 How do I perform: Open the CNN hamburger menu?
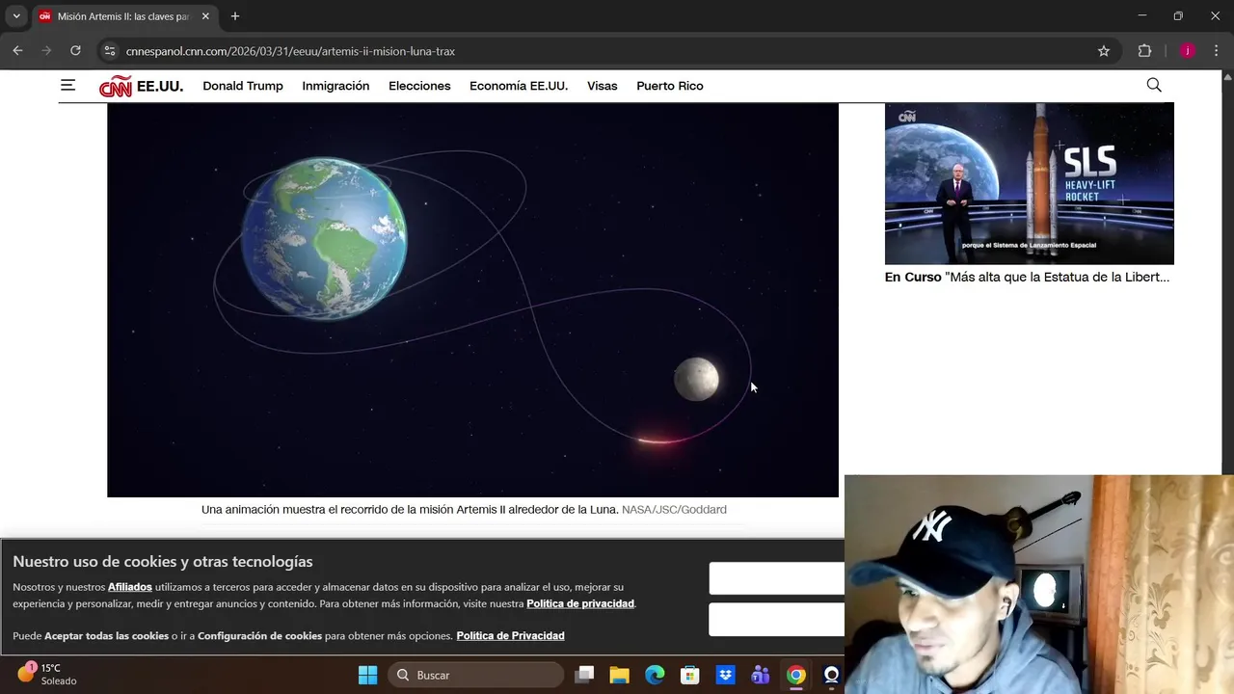(67, 85)
